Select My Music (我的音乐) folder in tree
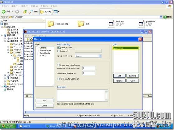This screenshot has width=174, height=130. click(x=14, y=33)
